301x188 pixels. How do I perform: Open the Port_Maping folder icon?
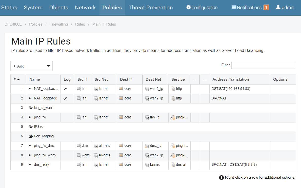31,136
